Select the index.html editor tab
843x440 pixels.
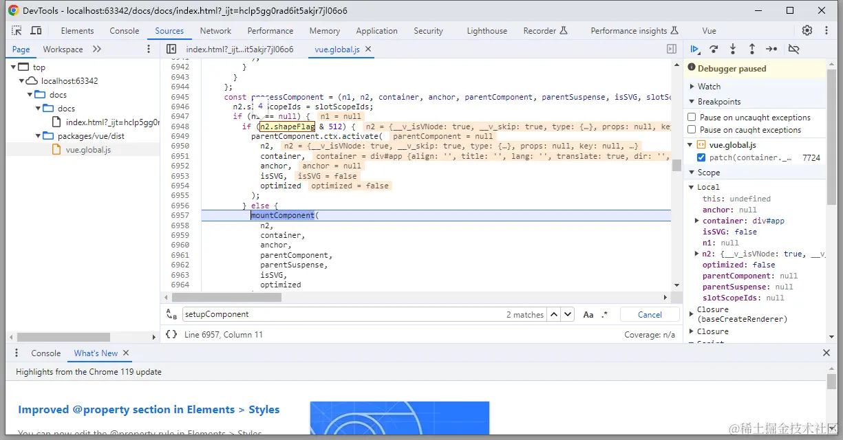pos(239,49)
